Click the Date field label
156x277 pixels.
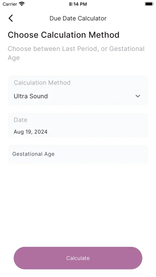[x=20, y=120]
